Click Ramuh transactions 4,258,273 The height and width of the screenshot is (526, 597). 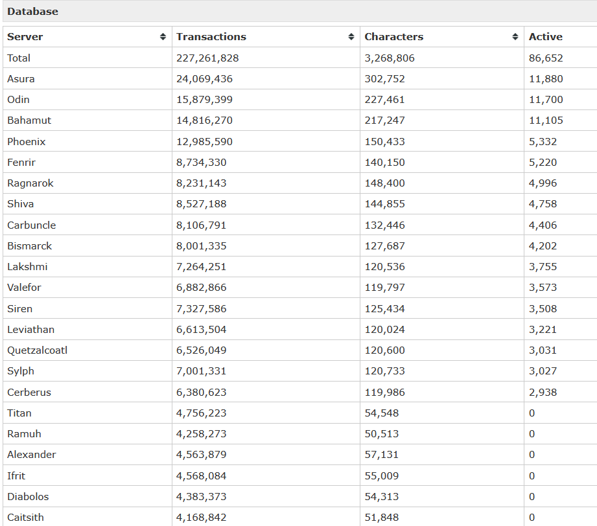201,433
